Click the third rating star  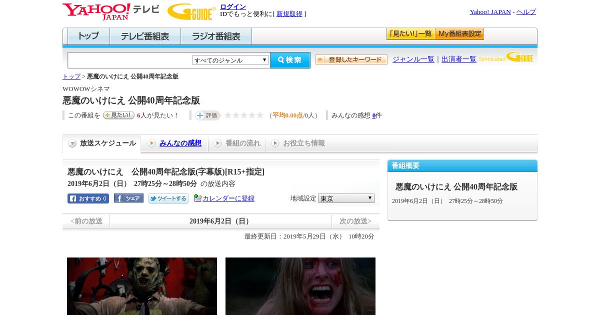[244, 115]
